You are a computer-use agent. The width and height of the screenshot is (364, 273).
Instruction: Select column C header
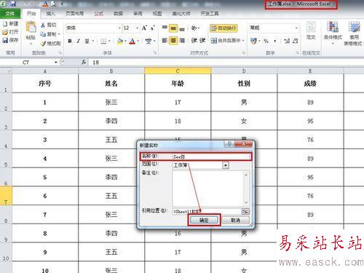[x=178, y=71]
